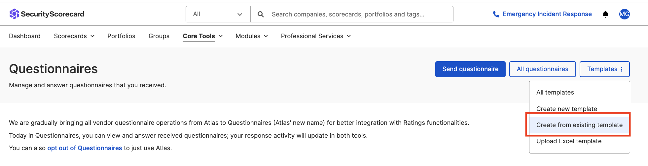Click the search magnifier icon

point(261,14)
